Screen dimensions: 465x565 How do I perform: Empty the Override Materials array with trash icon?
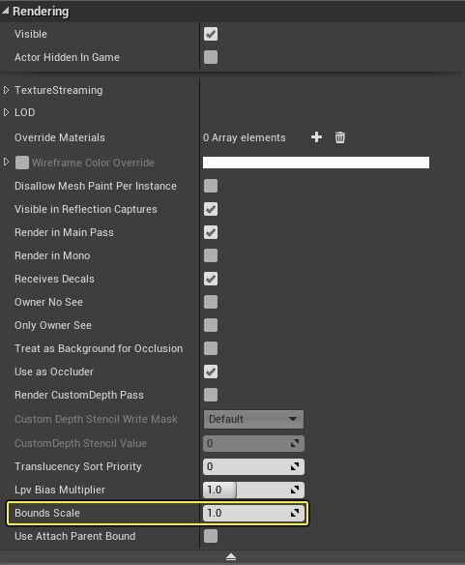[x=339, y=137]
